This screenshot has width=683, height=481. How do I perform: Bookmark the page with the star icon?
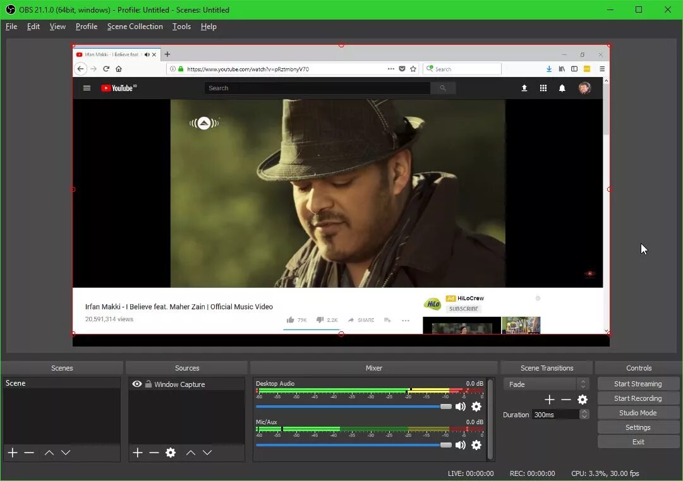(x=413, y=69)
